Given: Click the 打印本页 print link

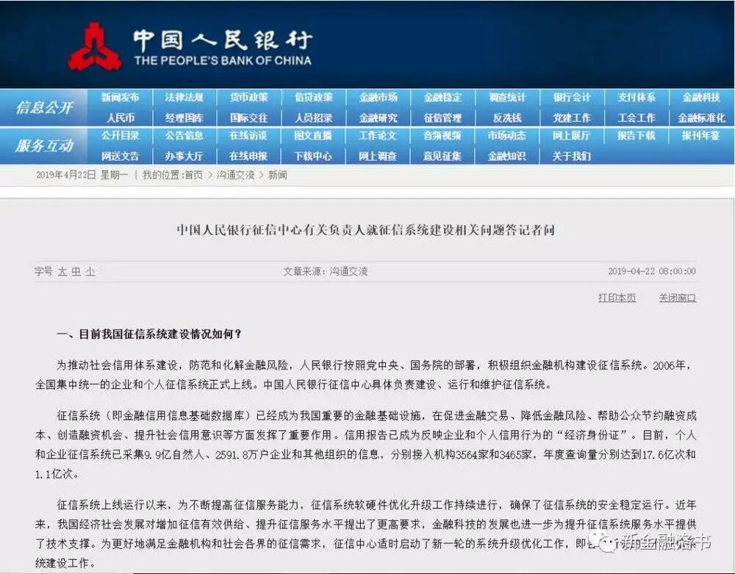Looking at the screenshot, I should [x=617, y=298].
